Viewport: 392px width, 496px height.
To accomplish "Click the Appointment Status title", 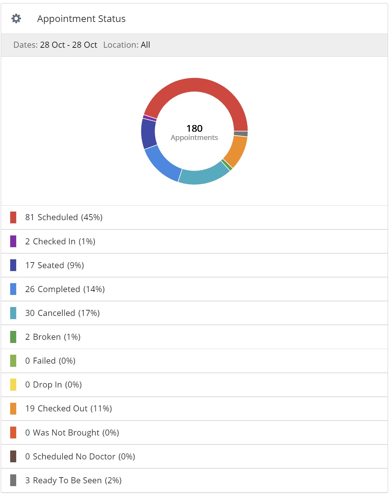I will pos(81,19).
